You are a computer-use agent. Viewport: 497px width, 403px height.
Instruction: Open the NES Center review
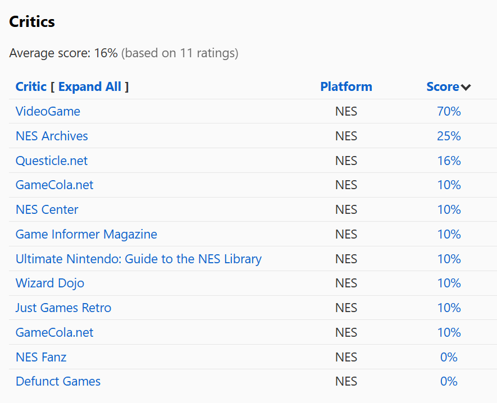coord(47,209)
